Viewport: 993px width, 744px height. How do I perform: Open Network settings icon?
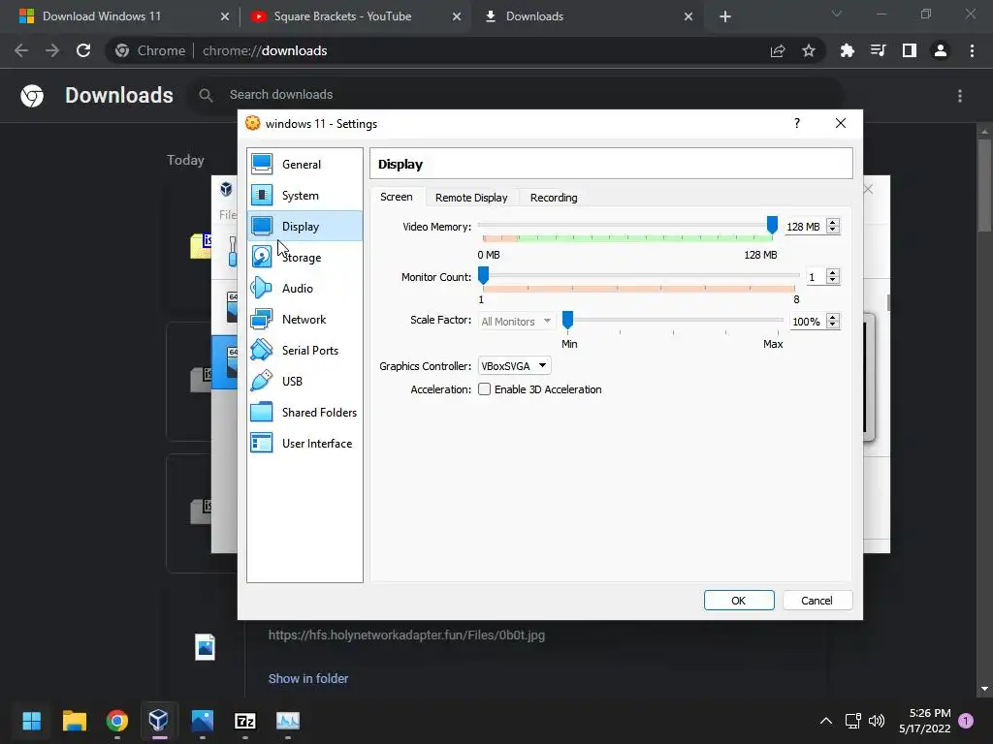tap(262, 319)
